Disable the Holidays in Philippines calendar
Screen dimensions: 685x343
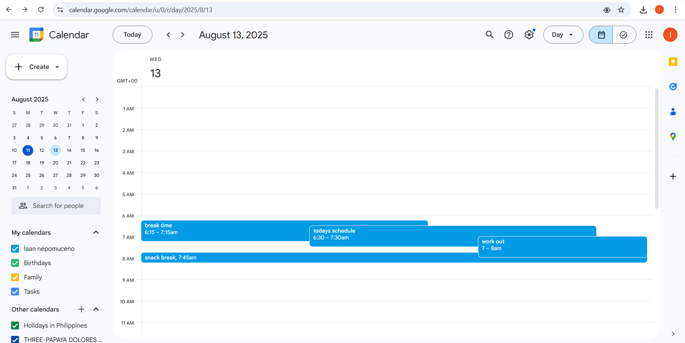click(15, 325)
